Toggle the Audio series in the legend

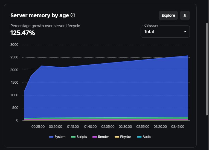pyautogui.click(x=144, y=137)
